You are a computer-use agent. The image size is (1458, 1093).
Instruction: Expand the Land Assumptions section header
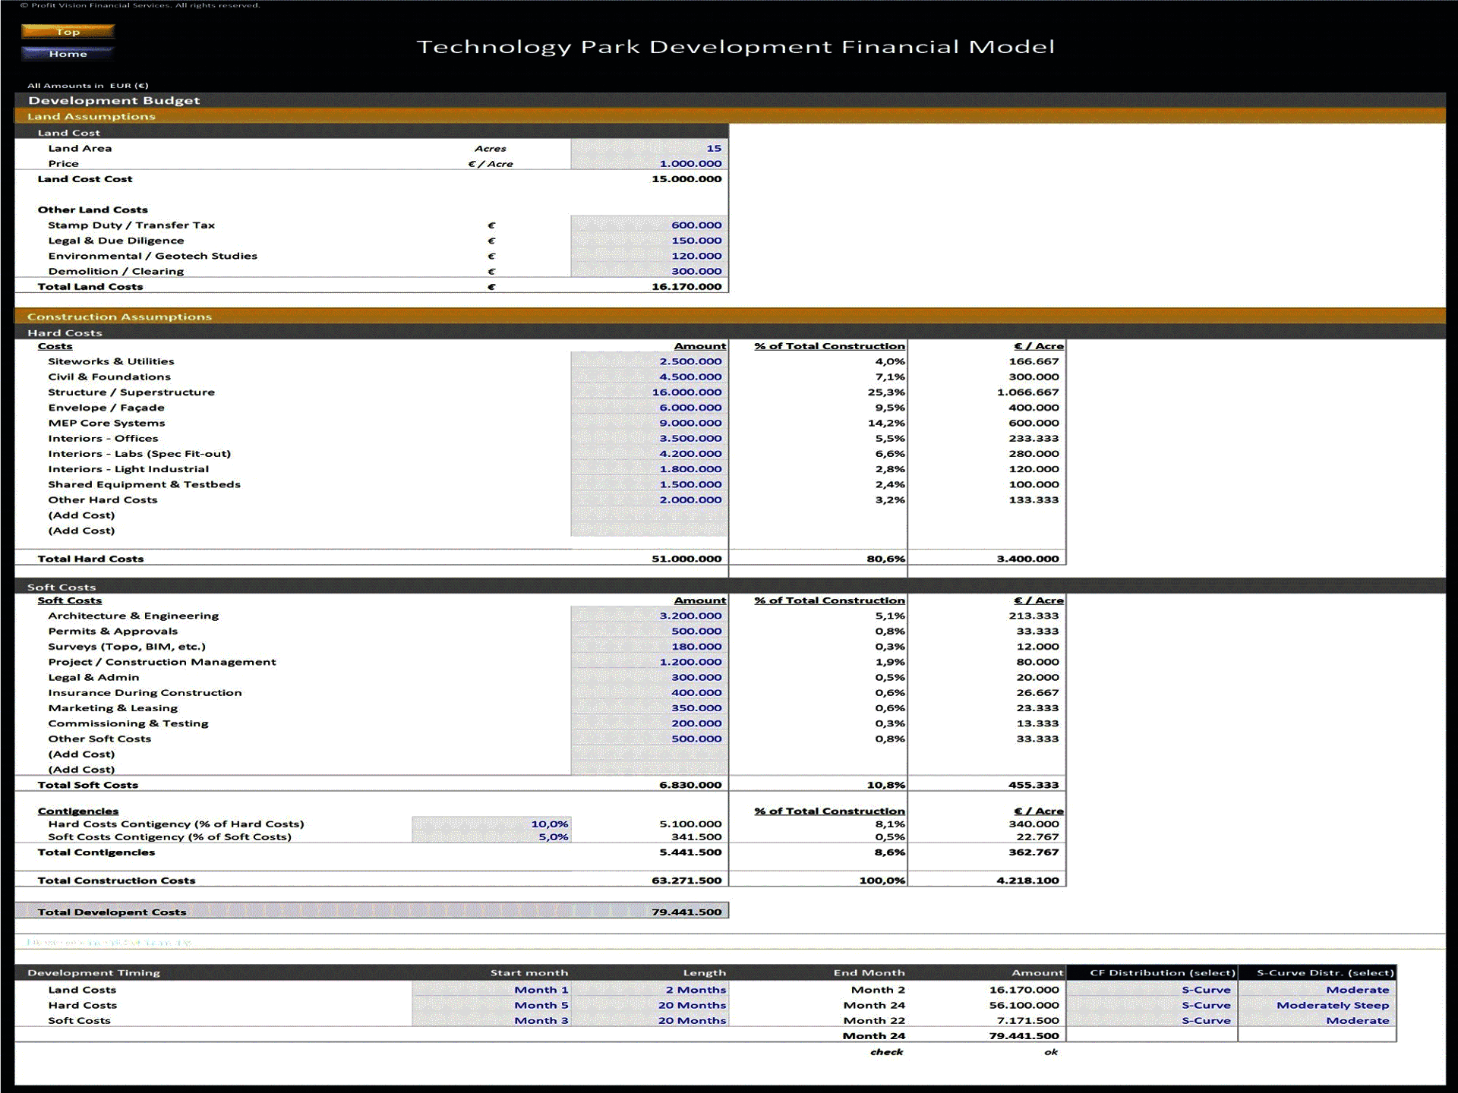click(x=91, y=116)
